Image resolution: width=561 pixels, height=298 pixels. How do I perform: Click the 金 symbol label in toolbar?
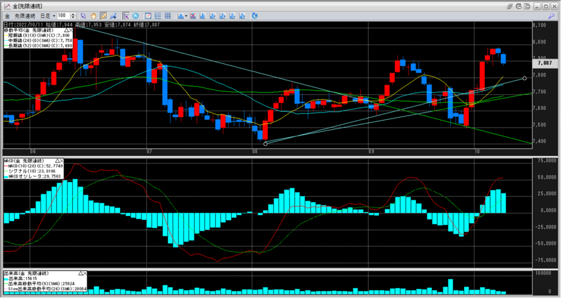(8, 16)
